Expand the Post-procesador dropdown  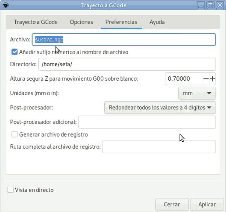coord(160,108)
